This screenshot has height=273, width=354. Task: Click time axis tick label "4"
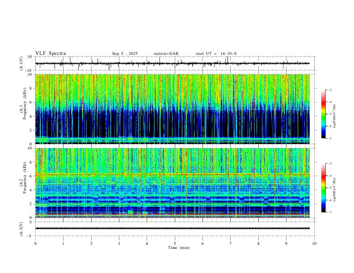(x=147, y=244)
